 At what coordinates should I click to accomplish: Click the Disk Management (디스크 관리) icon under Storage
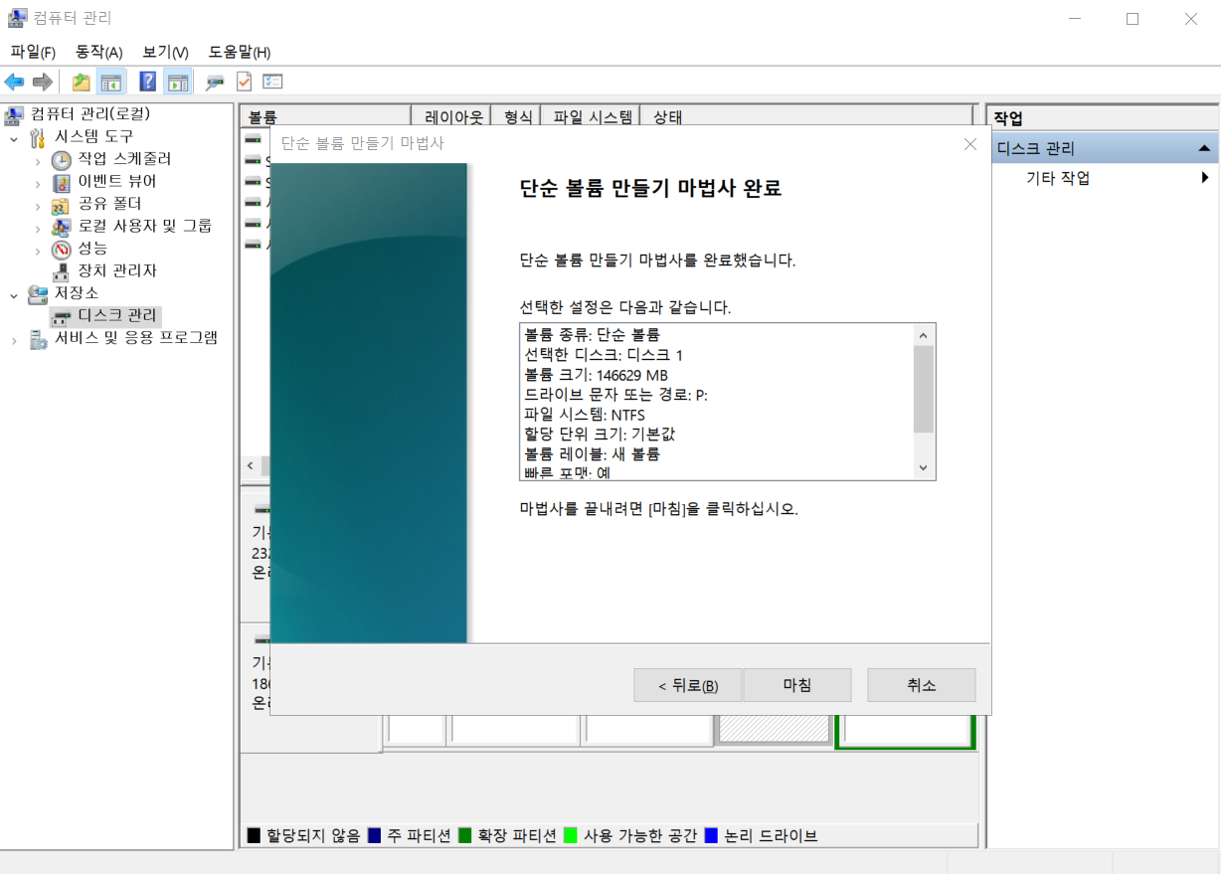click(x=60, y=315)
